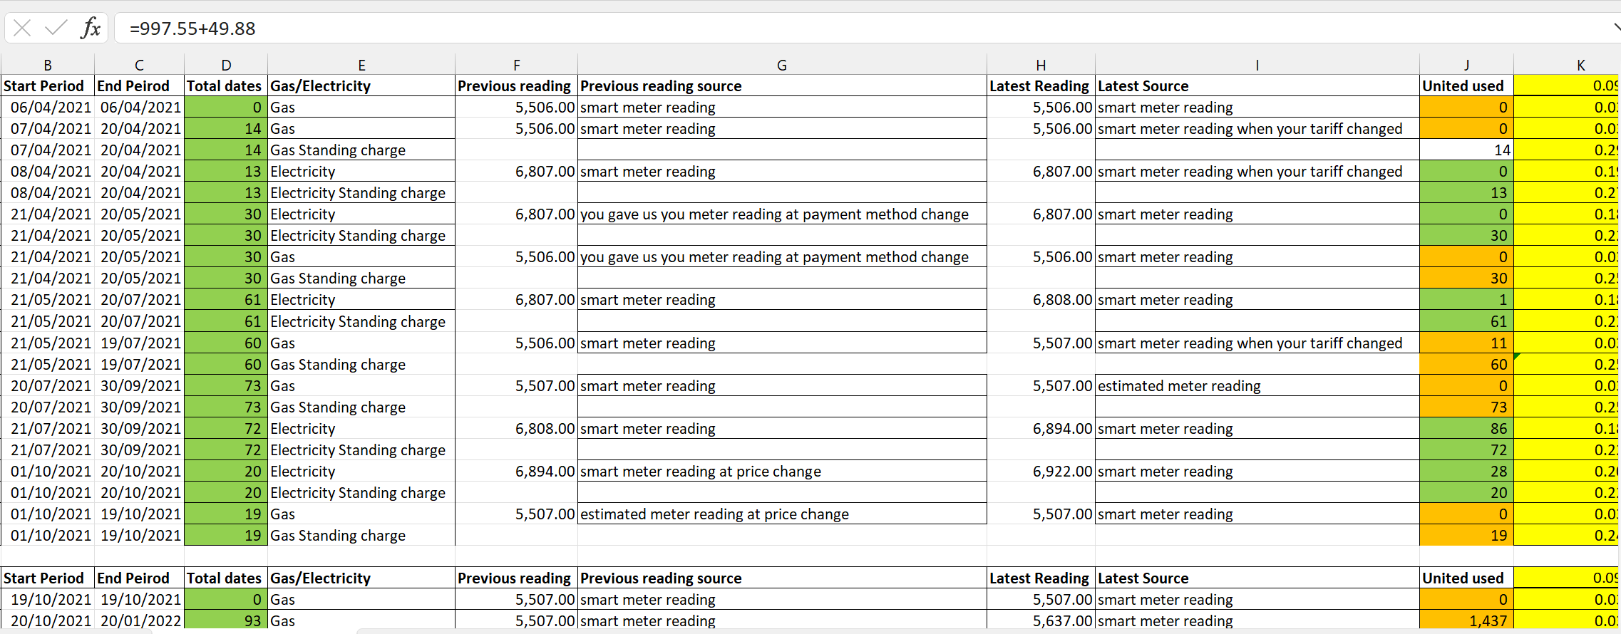Select the Start Period cell 20/10/2021

pyautogui.click(x=48, y=620)
